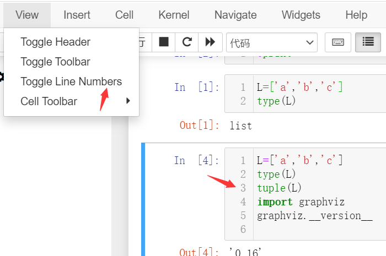Click the tuple(L) line in cell In [4]

pyautogui.click(x=279, y=188)
